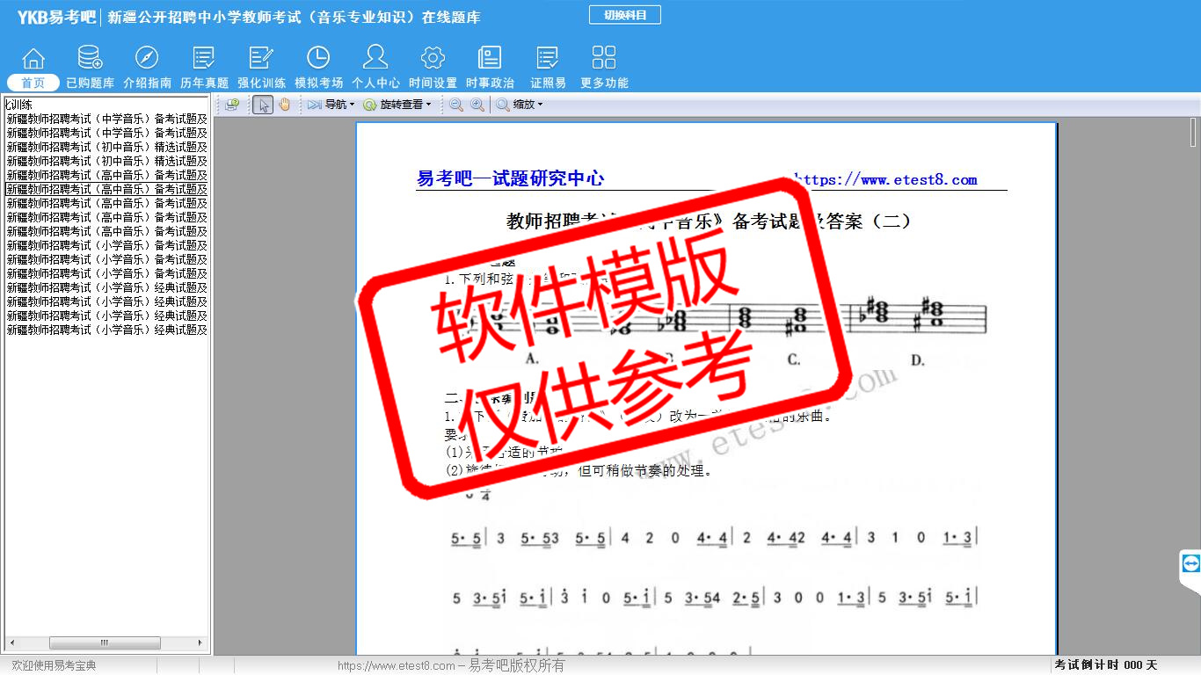The height and width of the screenshot is (675, 1201).
Task: Click the list's horizontal scrollbar thumb
Action: pyautogui.click(x=105, y=643)
